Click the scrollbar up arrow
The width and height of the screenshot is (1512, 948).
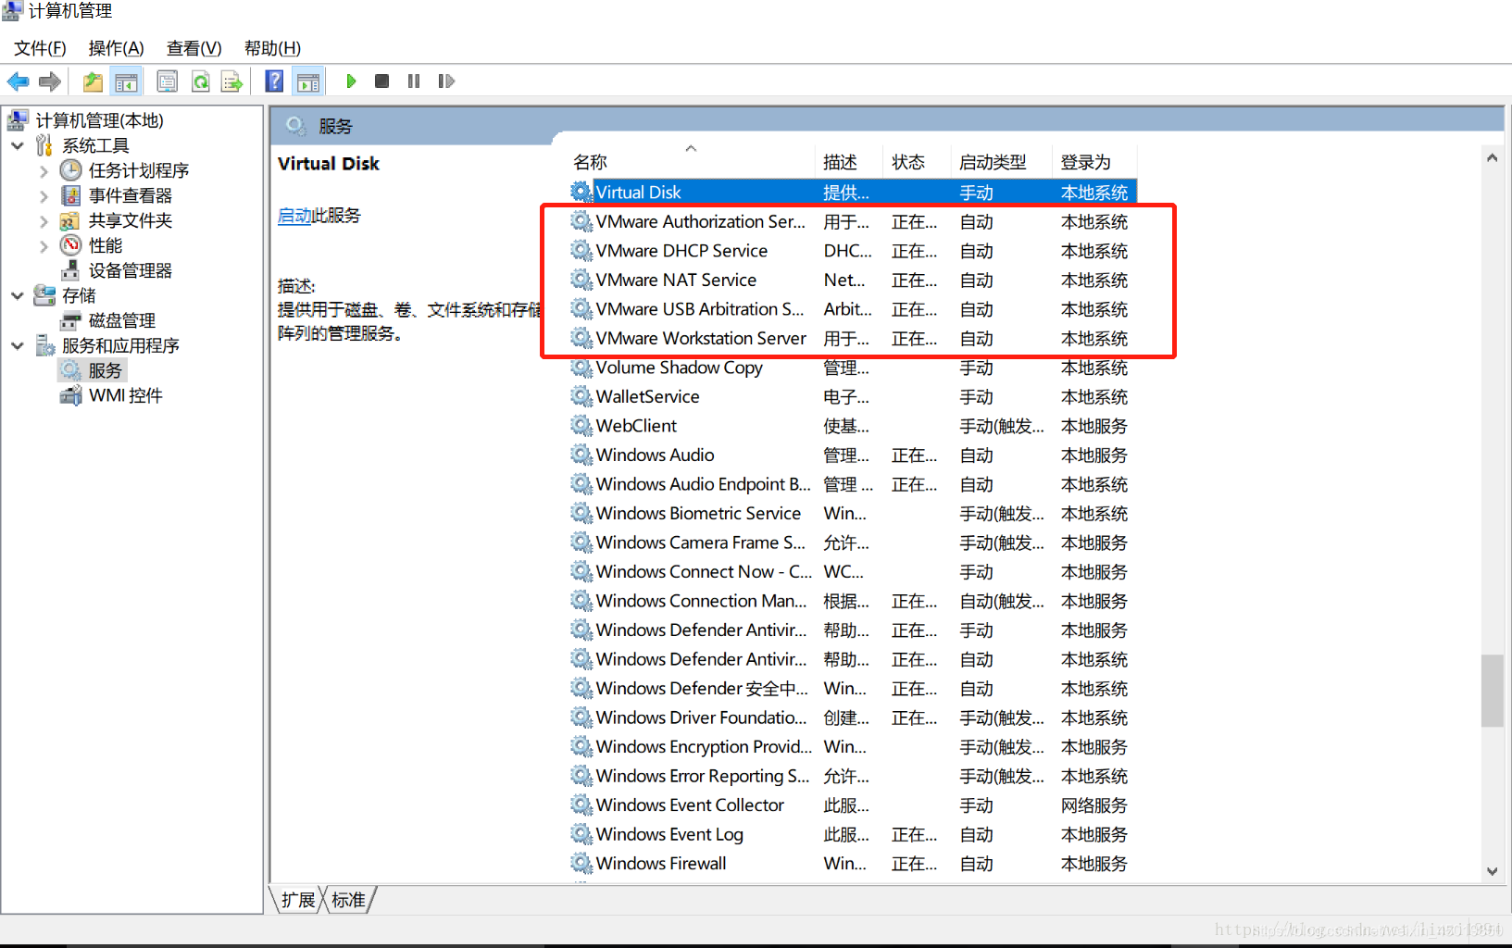click(x=1492, y=157)
